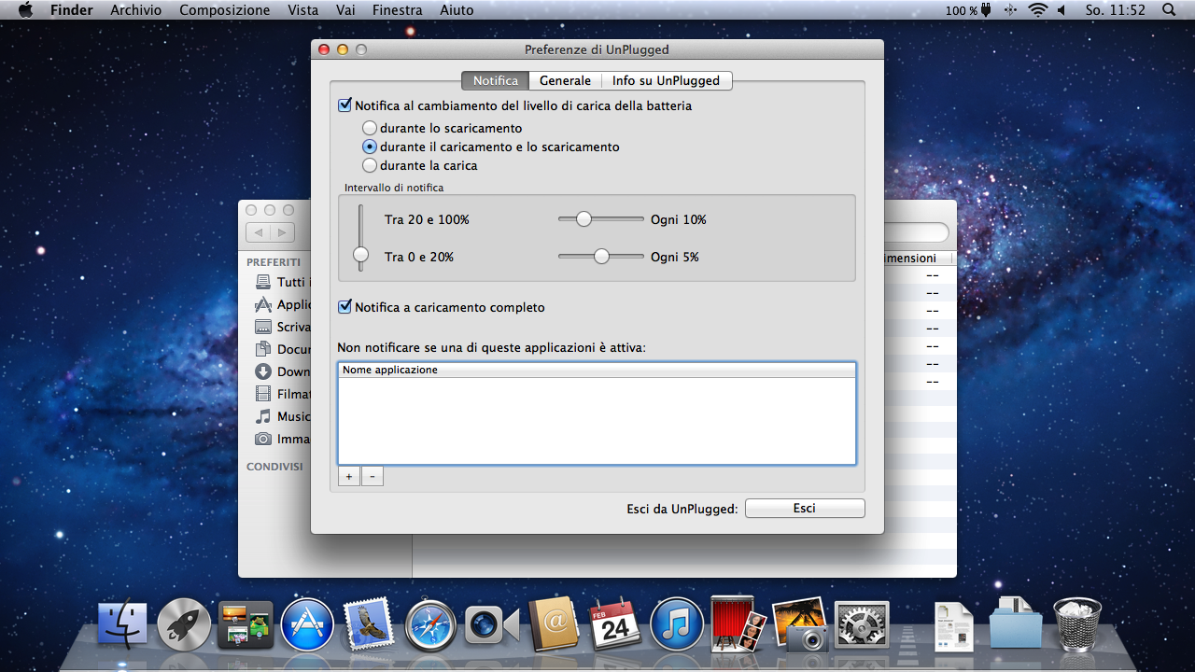Switch to the Generale tab
The width and height of the screenshot is (1195, 672).
coord(565,81)
